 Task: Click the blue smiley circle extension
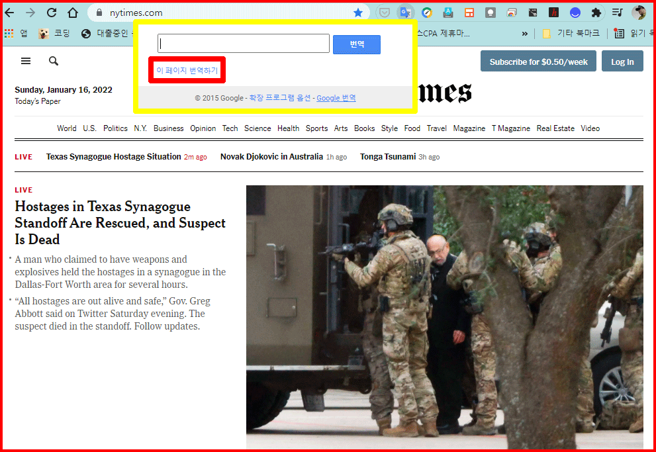575,13
